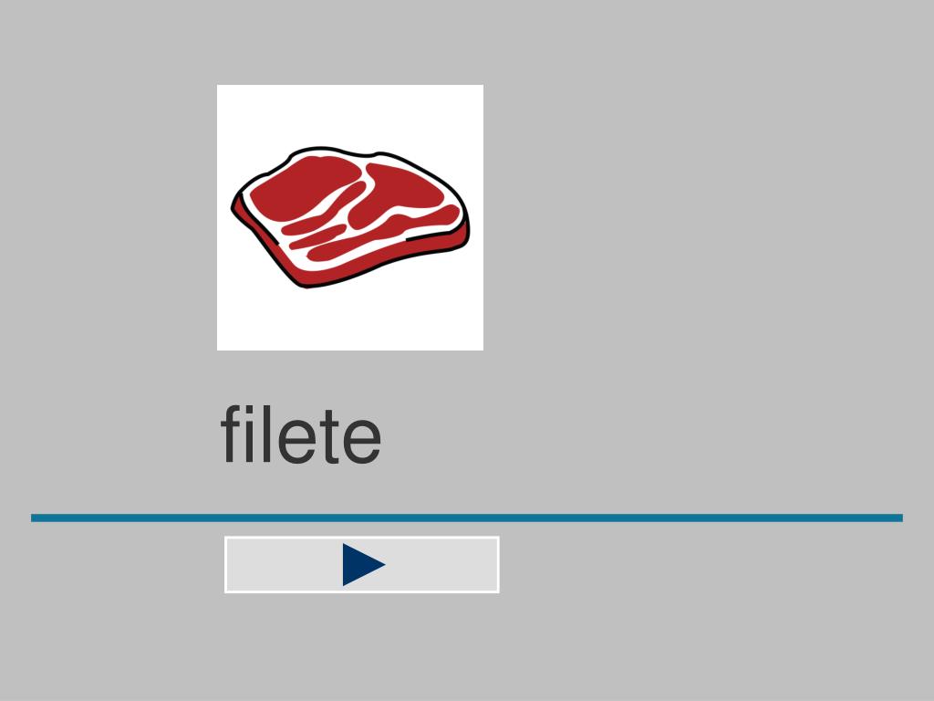Click the play-shaped triangle below the line

pos(363,564)
